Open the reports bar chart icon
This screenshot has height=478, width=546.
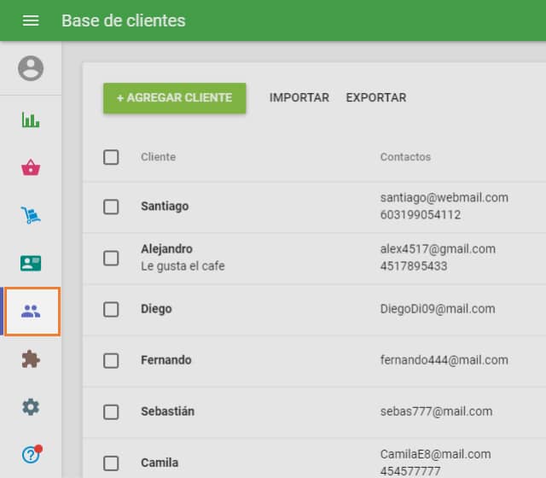click(x=31, y=119)
